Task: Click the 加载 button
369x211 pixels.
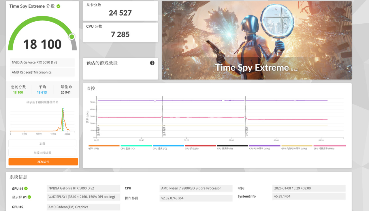Action: click(x=42, y=144)
